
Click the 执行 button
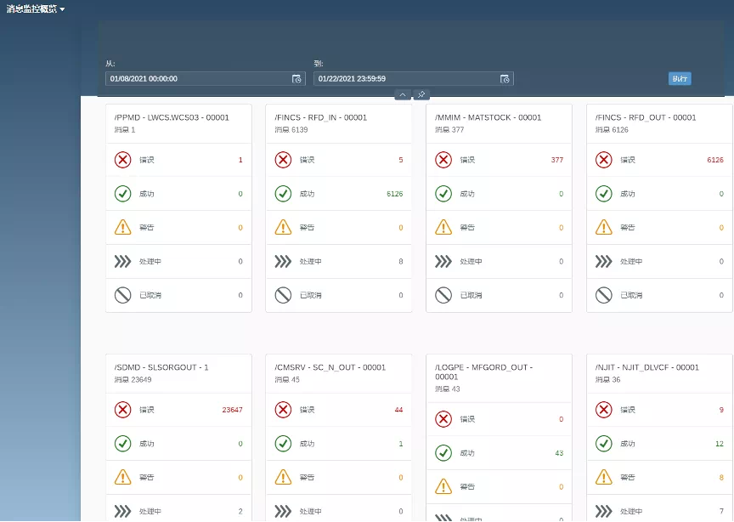(x=680, y=79)
